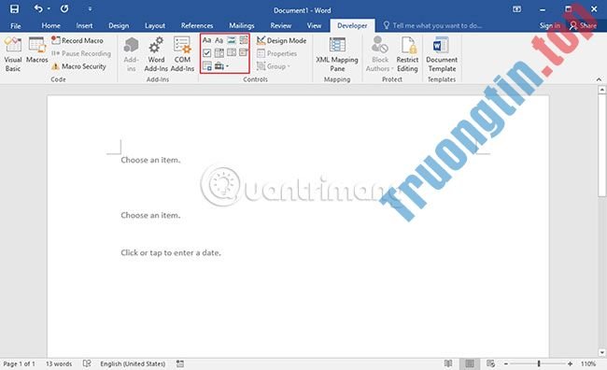The image size is (607, 370).
Task: Open XML Mapping Pane
Action: 337,54
